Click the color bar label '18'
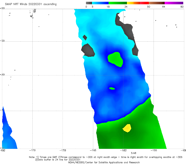The image size is (186, 164). 108,7
